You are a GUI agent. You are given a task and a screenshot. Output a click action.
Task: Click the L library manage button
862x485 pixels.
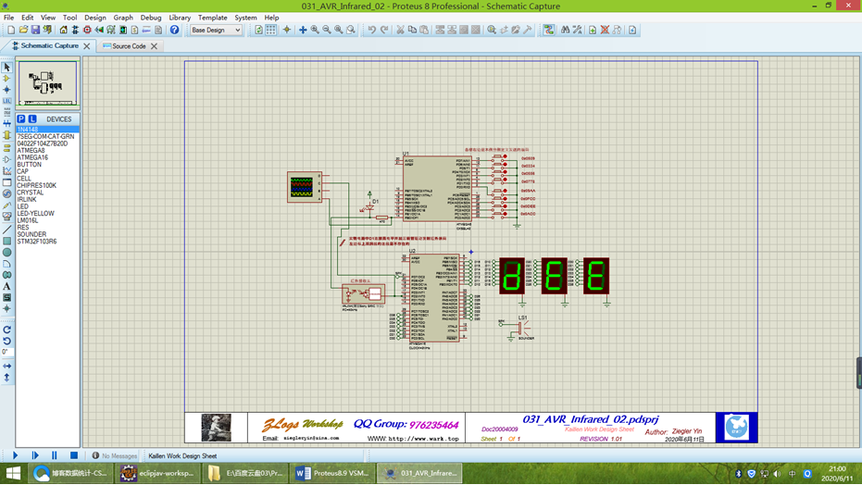[32, 119]
